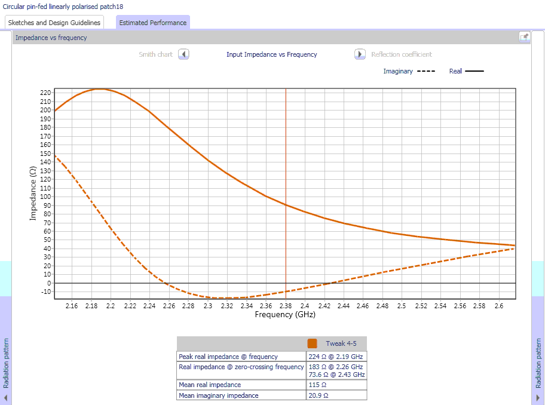Screen dimensions: 545x405
Task: Click the vertical orange frequency marker line
Action: pyautogui.click(x=286, y=179)
